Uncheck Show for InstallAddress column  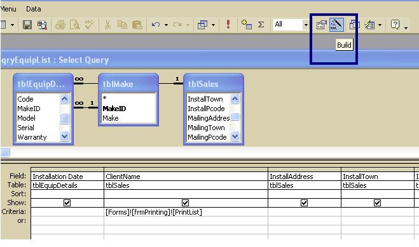coord(304,203)
